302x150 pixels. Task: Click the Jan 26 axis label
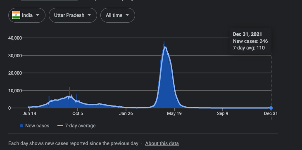[126, 113]
